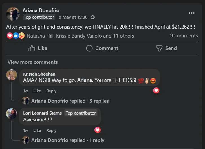Open the three-dot post options menu
Image resolution: width=205 pixels, height=149 pixels.
point(192,13)
